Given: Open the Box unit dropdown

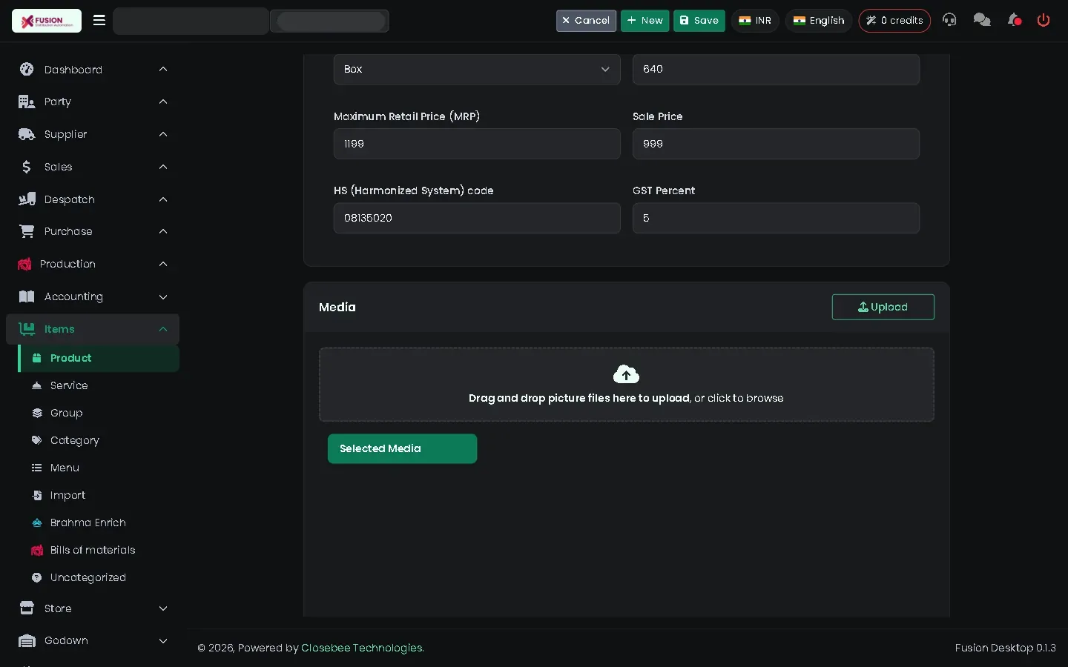Looking at the screenshot, I should (x=477, y=70).
